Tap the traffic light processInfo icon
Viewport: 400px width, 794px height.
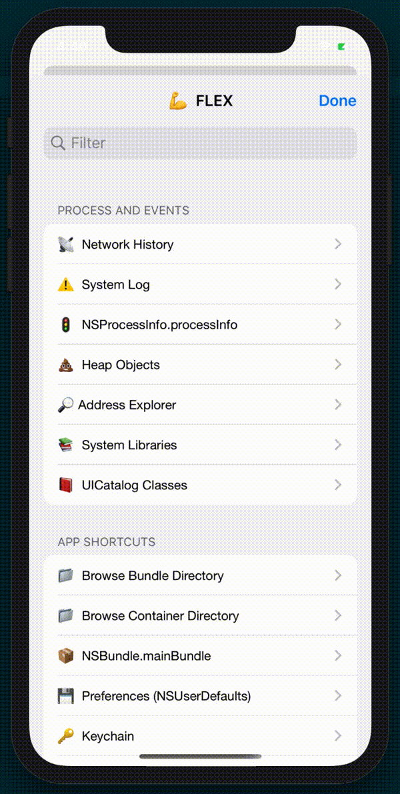(x=66, y=325)
